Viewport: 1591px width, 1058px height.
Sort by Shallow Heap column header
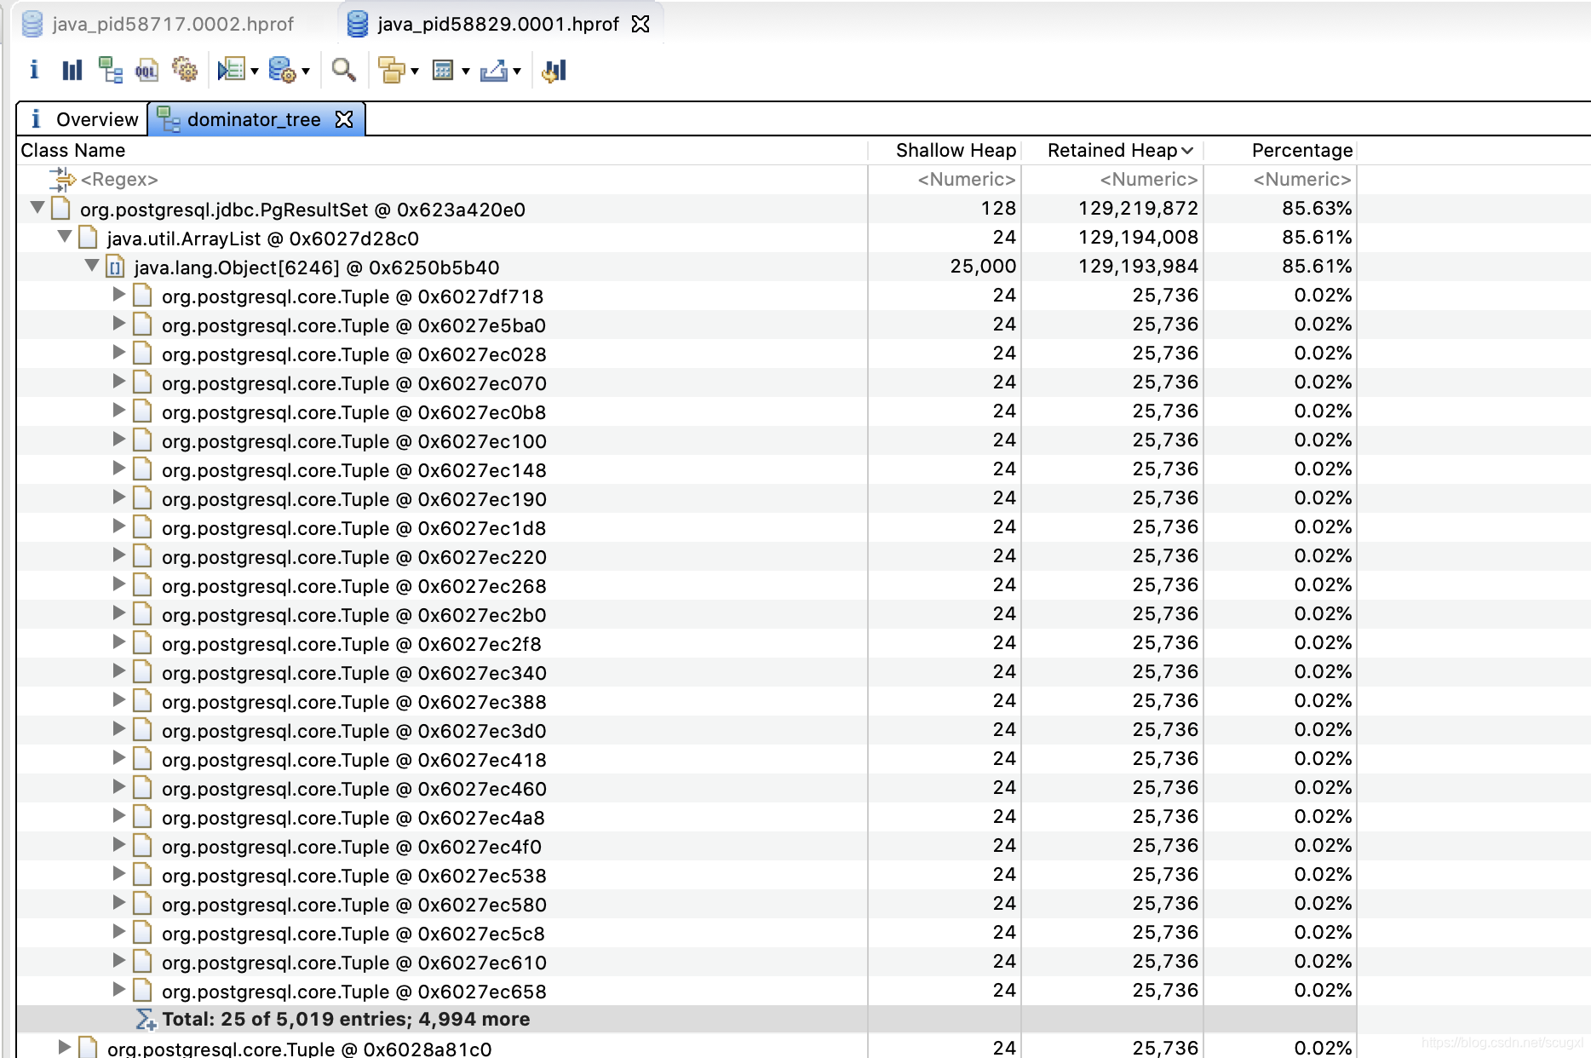coord(945,150)
